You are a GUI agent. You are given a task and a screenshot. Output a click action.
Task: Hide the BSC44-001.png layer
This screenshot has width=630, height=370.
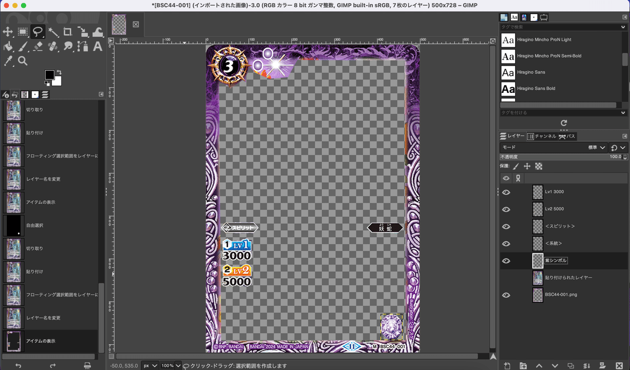pyautogui.click(x=506, y=295)
